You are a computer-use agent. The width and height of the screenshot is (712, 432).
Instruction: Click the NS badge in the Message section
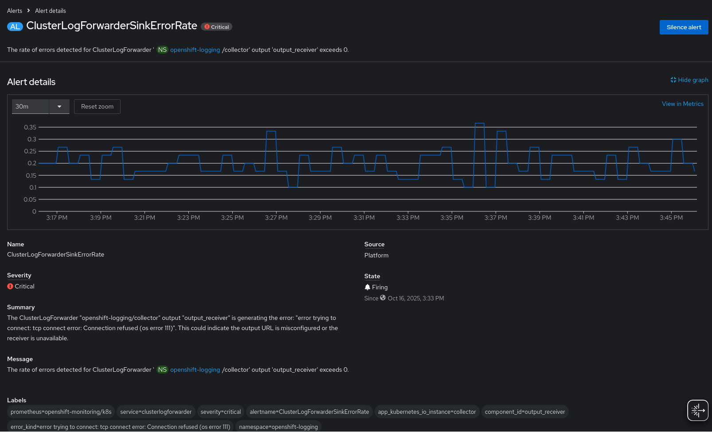coord(162,370)
